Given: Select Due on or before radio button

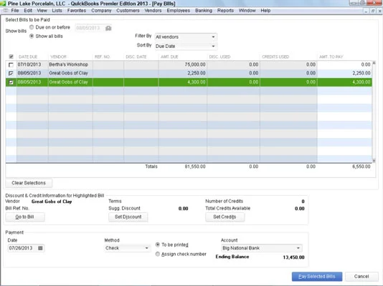Looking at the screenshot, I should 32,27.
